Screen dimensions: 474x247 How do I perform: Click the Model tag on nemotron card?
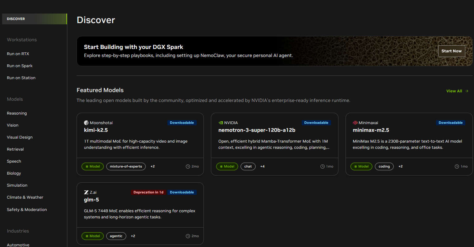[x=227, y=167]
